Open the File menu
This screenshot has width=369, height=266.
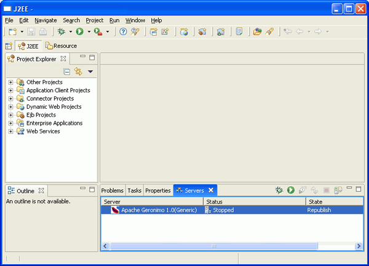(9, 20)
